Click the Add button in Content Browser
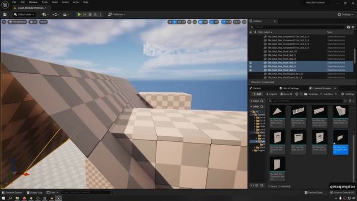Image resolution: width=357 pixels, height=201 pixels. pos(257,94)
